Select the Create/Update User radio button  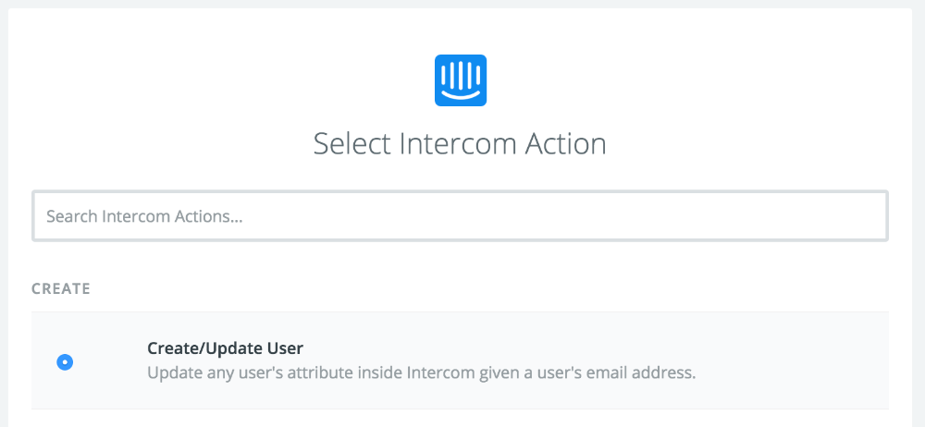pos(65,362)
